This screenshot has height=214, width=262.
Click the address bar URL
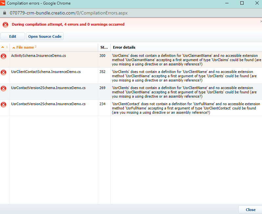[69, 13]
